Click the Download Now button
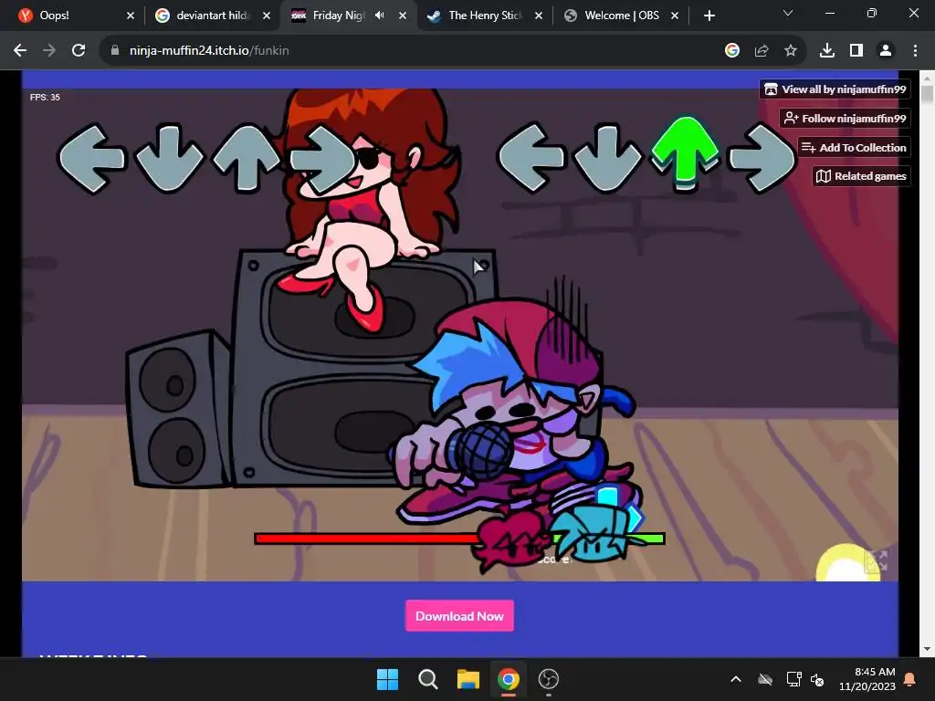The height and width of the screenshot is (701, 935). click(x=460, y=616)
